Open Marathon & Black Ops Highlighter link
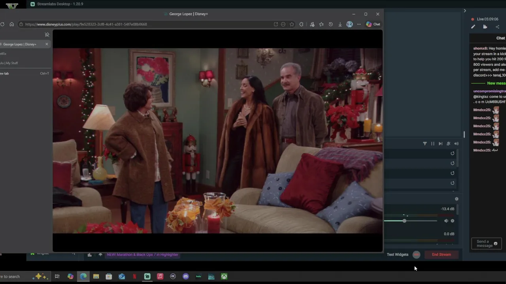Screen dimensions: 506x284 142,255
